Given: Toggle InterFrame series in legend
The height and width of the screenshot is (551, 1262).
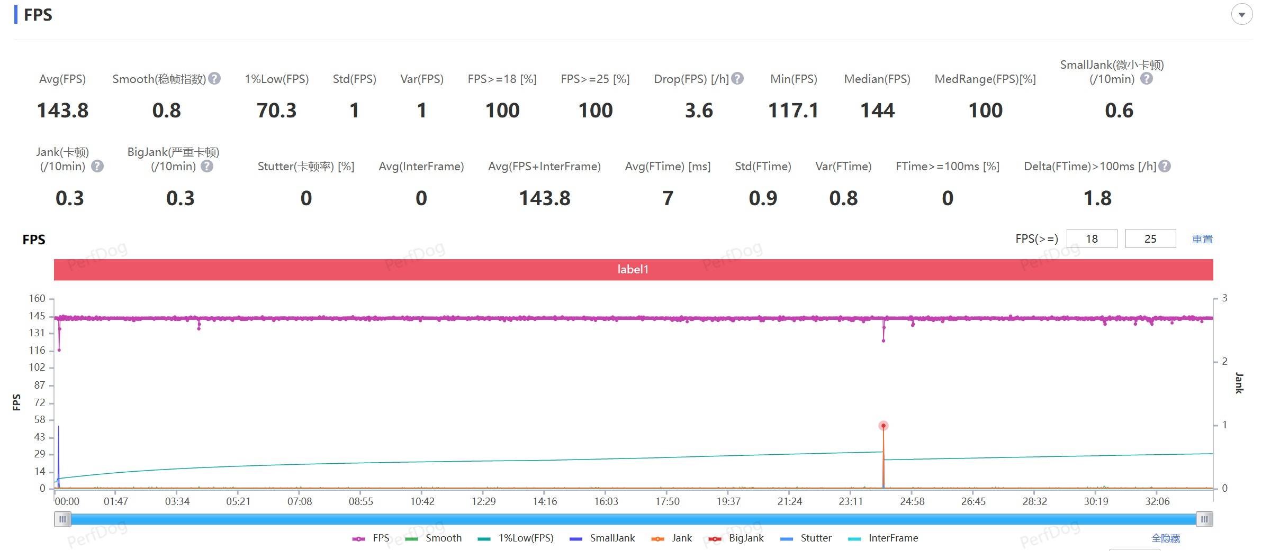Looking at the screenshot, I should 883,538.
